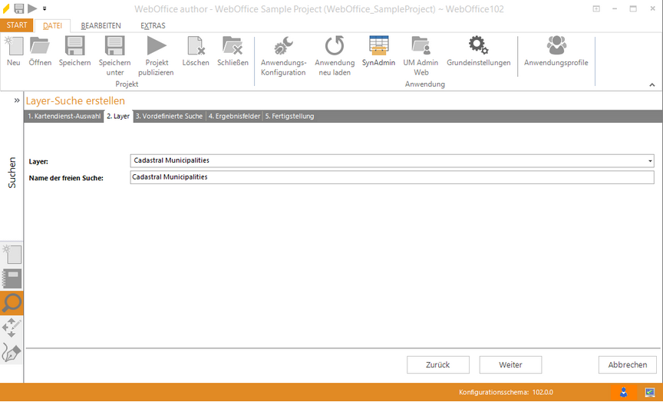Open Anwendungsprofile in the ribbon

point(556,46)
